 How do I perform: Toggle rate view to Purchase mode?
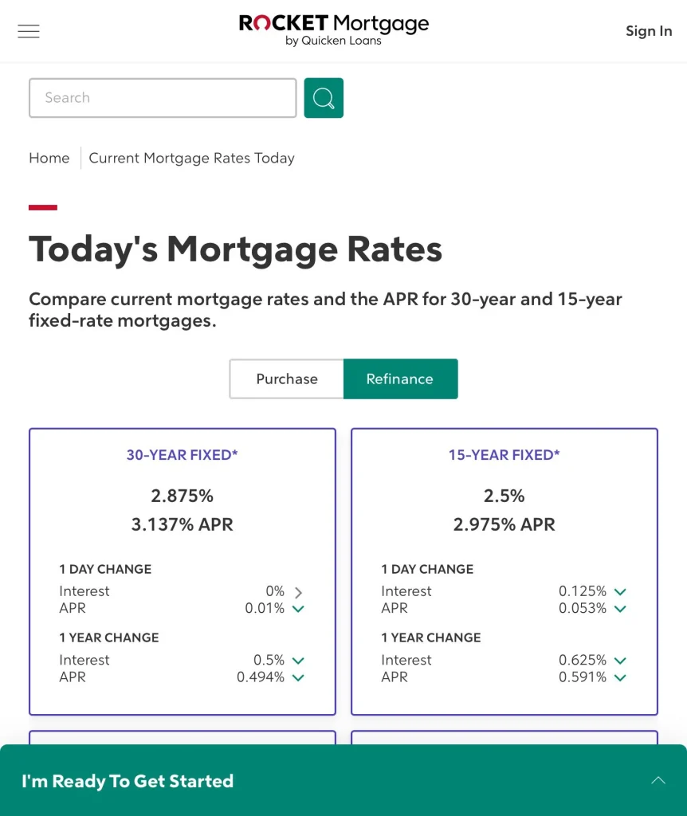(286, 379)
